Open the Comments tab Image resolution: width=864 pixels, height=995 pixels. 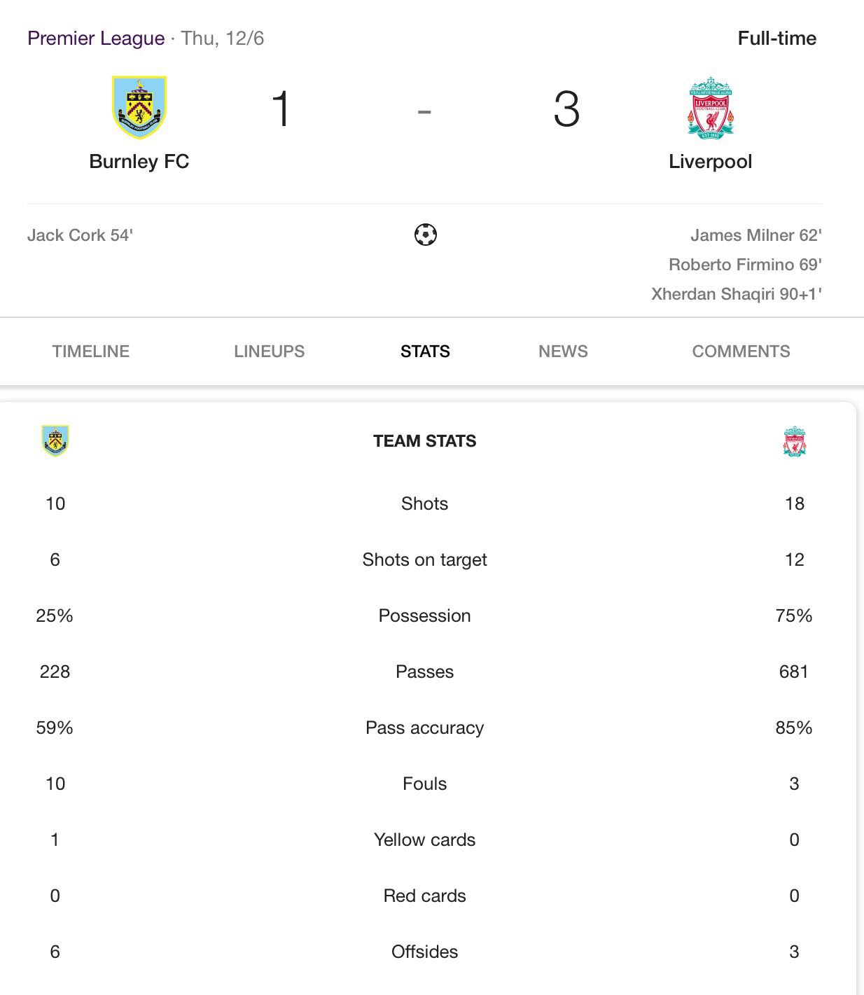coord(741,352)
